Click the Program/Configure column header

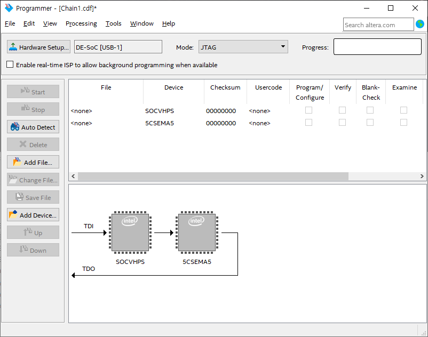[x=310, y=92]
